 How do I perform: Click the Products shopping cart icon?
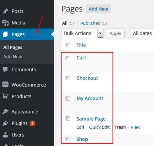(5, 96)
